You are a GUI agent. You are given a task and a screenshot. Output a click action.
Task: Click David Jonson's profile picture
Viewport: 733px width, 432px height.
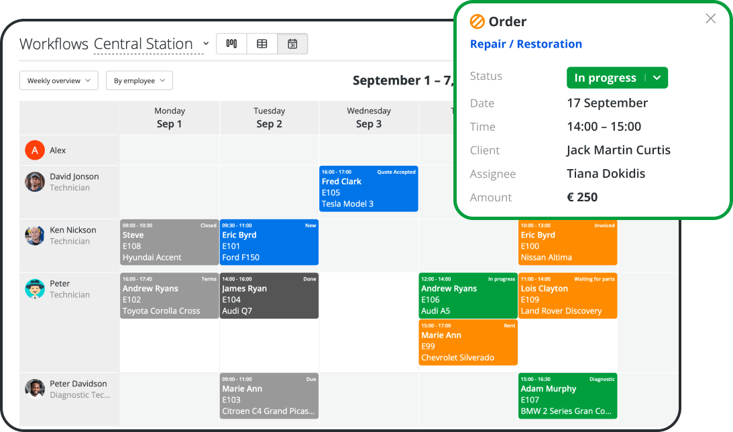pyautogui.click(x=34, y=182)
